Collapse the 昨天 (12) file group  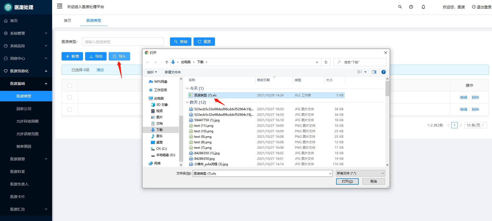pos(187,102)
